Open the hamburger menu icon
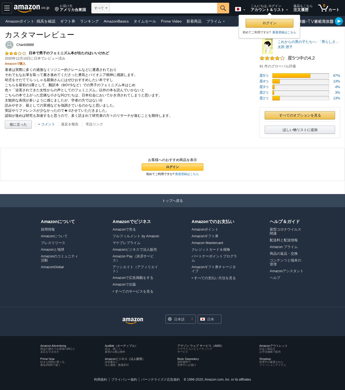The height and width of the screenshot is (390, 345). tap(7, 8)
